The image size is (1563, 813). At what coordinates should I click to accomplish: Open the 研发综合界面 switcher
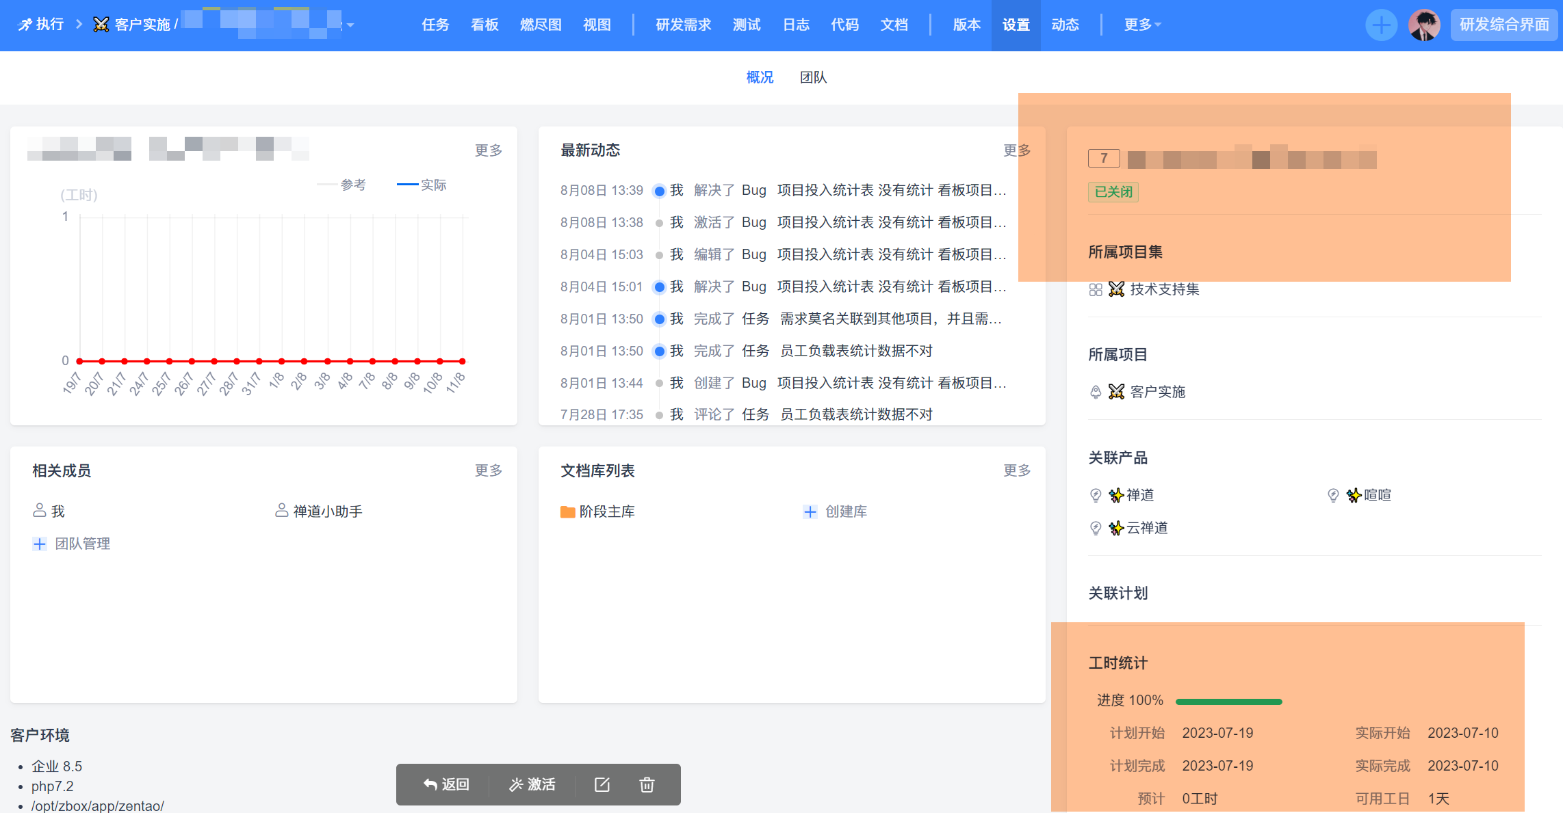click(x=1504, y=25)
